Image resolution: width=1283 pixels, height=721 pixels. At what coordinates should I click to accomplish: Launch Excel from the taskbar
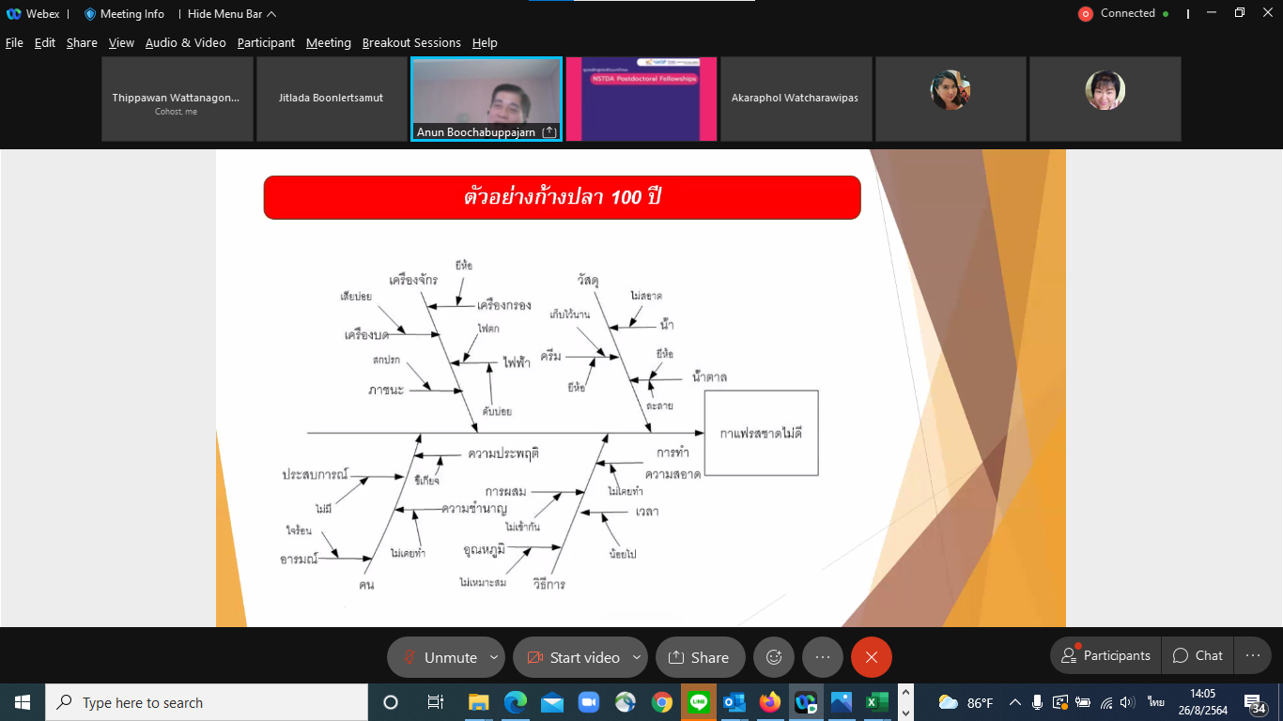click(876, 702)
